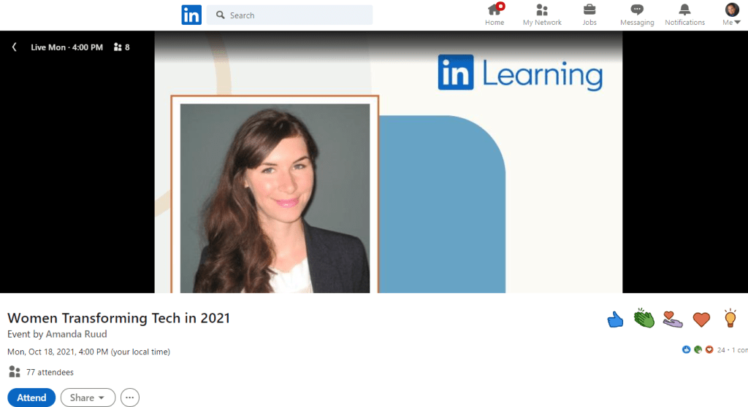
Task: React with the Support hand-heart icon
Action: [672, 319]
